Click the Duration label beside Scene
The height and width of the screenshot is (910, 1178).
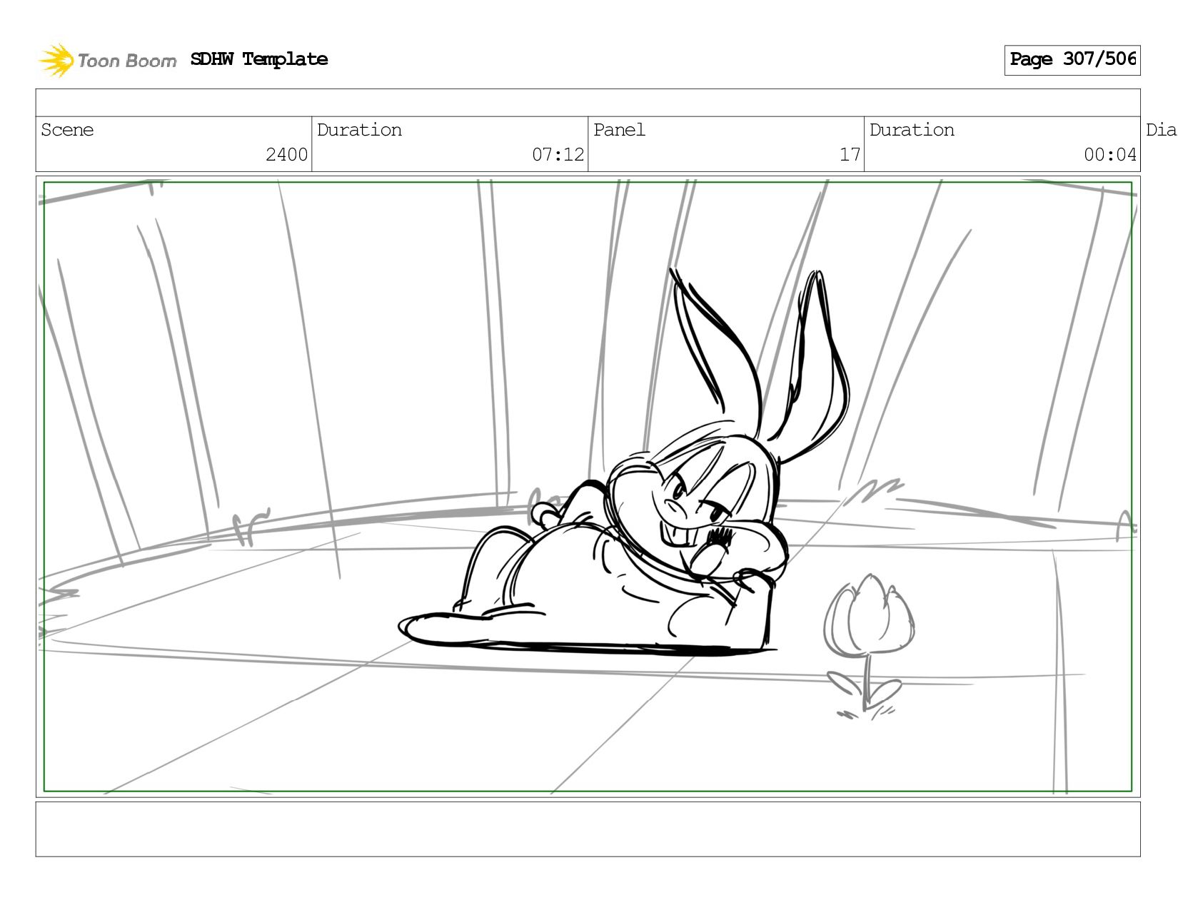359,130
